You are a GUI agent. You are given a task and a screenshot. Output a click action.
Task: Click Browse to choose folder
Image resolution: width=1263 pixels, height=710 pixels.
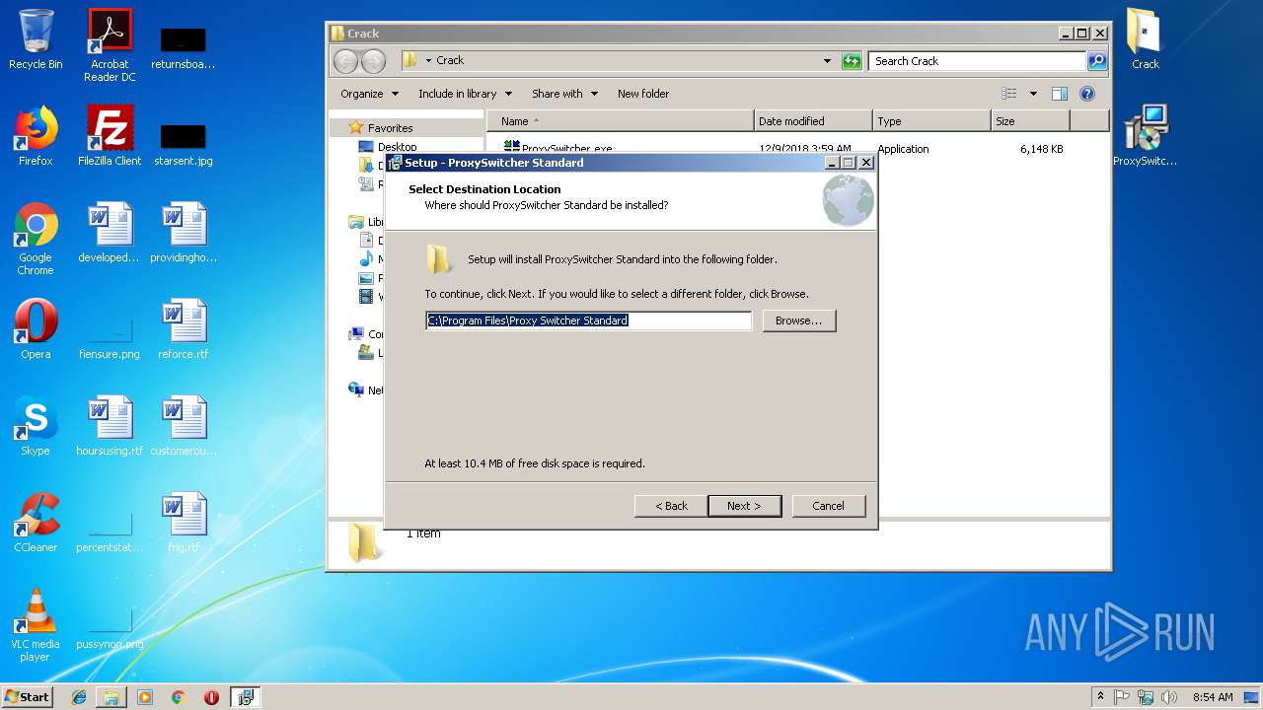click(798, 320)
